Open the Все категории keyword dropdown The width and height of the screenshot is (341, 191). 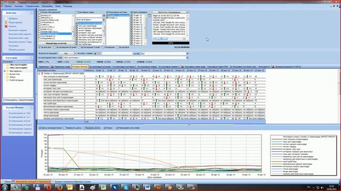click(x=103, y=20)
